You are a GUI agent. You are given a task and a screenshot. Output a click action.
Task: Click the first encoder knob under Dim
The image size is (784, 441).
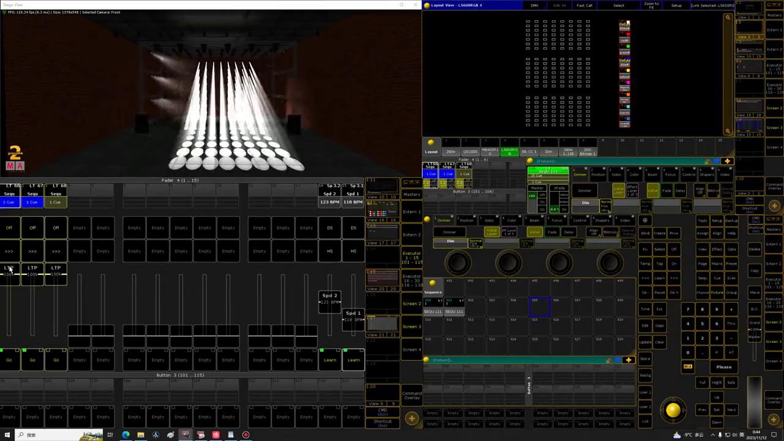[458, 263]
